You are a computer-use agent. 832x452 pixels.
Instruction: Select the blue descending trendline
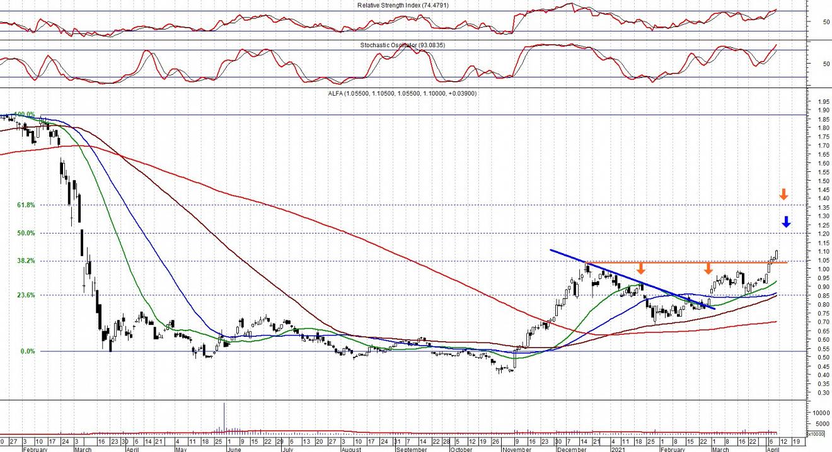630,279
